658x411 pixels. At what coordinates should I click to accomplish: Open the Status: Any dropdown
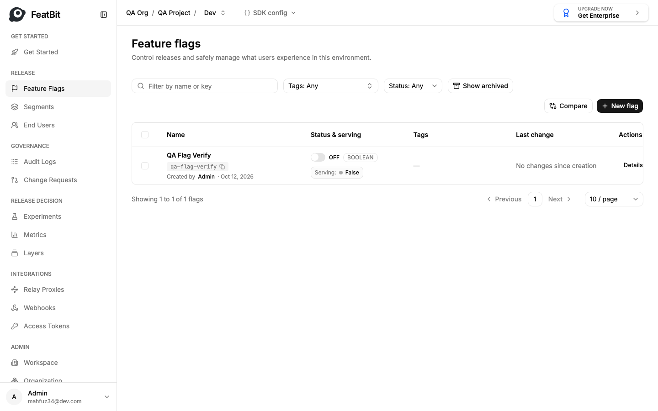pos(413,86)
